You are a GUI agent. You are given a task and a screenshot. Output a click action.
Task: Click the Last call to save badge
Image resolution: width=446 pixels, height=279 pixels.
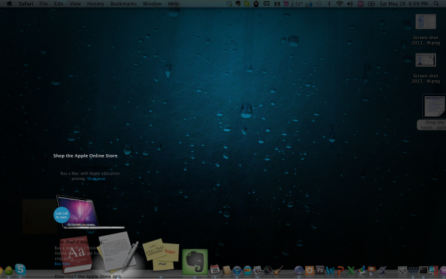(x=61, y=215)
